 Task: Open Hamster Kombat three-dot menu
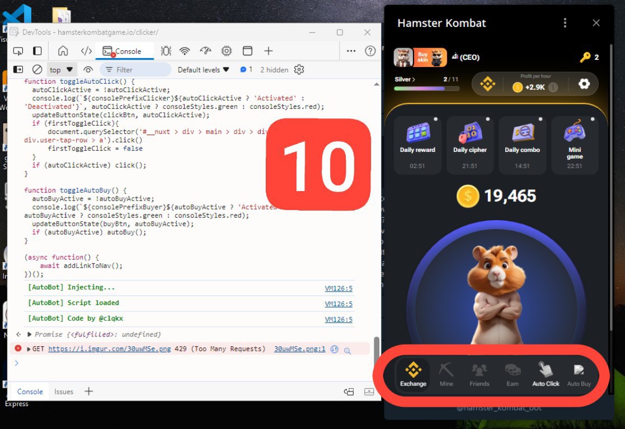tap(565, 23)
